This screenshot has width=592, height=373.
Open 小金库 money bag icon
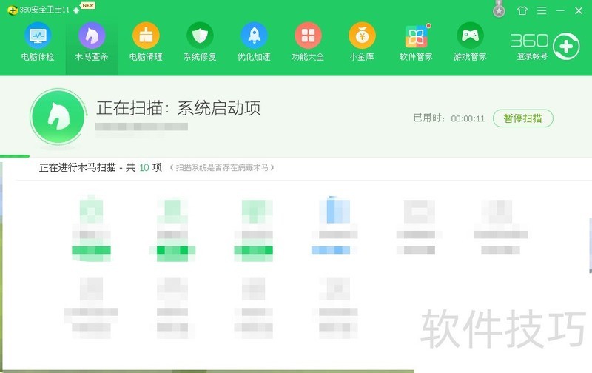362,36
